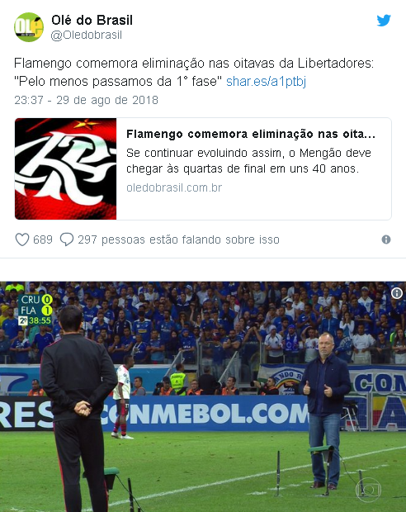The height and width of the screenshot is (512, 406).
Task: Click the Globo watermark logo on photo
Action: pyautogui.click(x=369, y=490)
